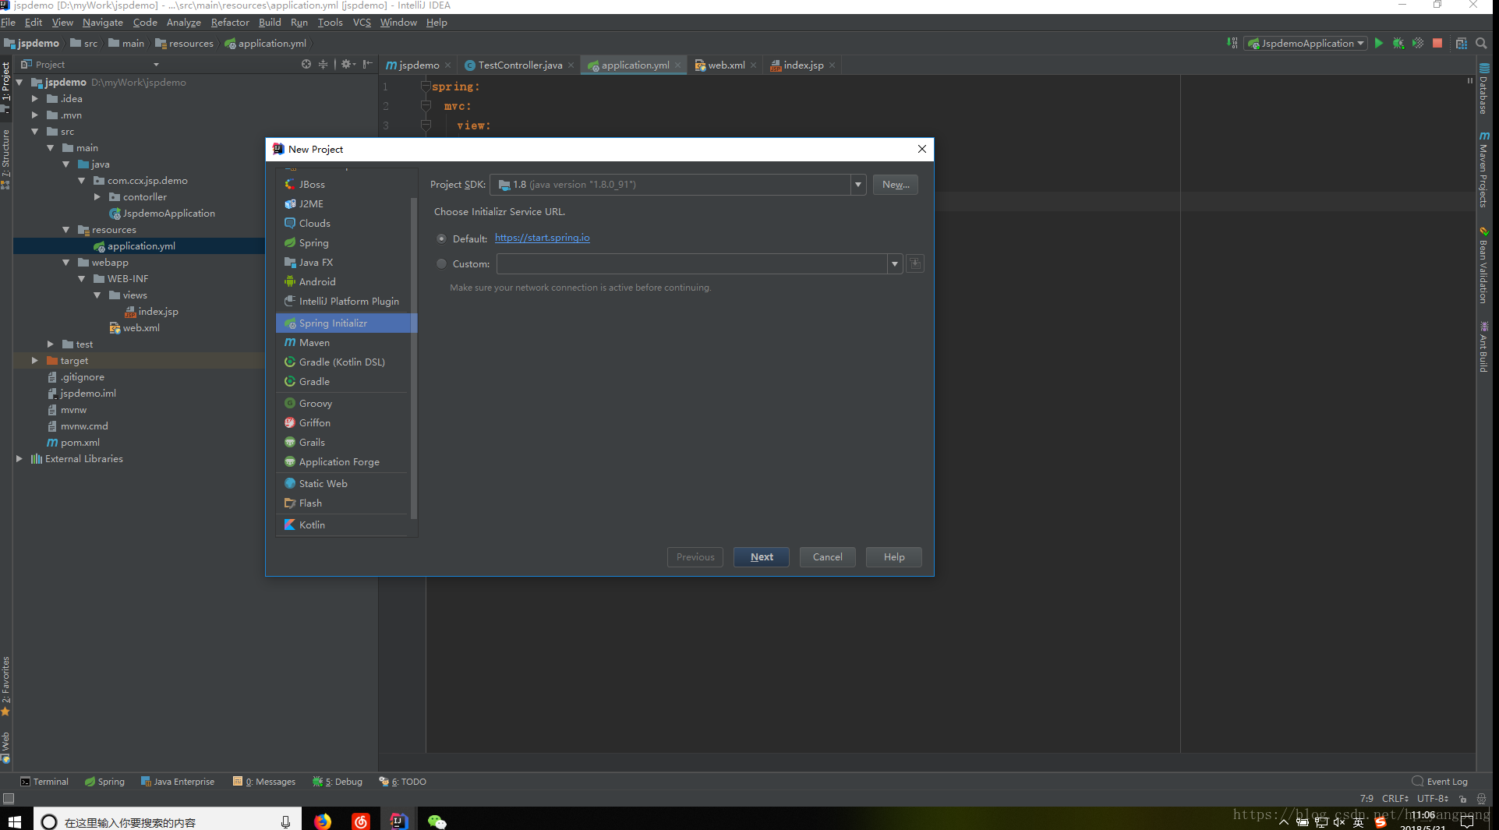Open Messages tool window
Screen dimensions: 1499x830
tap(264, 782)
